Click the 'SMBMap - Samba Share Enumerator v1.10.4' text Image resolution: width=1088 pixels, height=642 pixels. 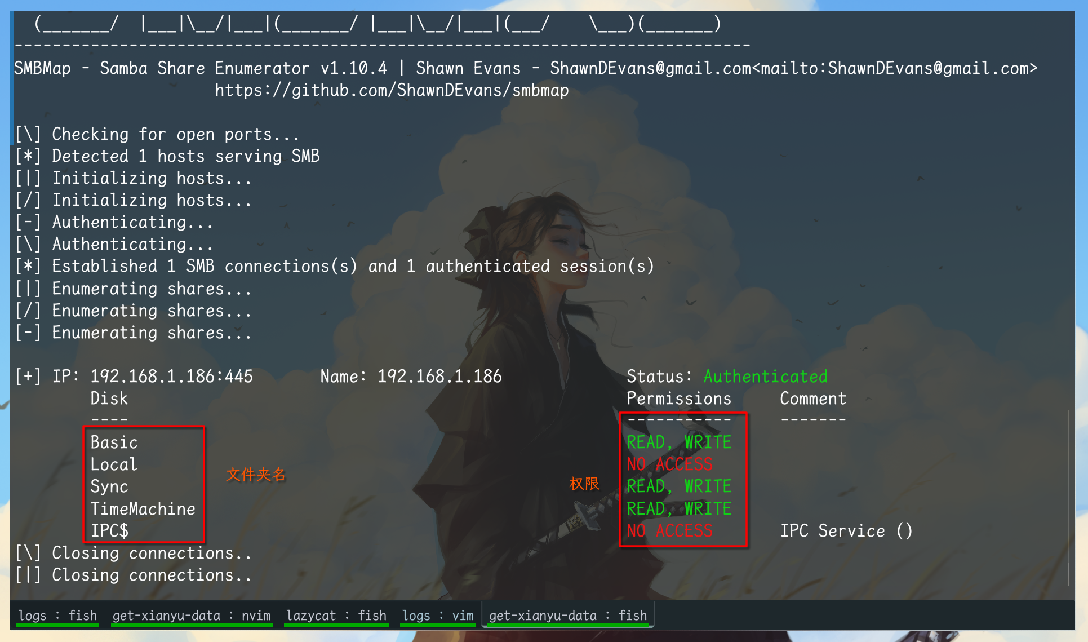pyautogui.click(x=201, y=68)
